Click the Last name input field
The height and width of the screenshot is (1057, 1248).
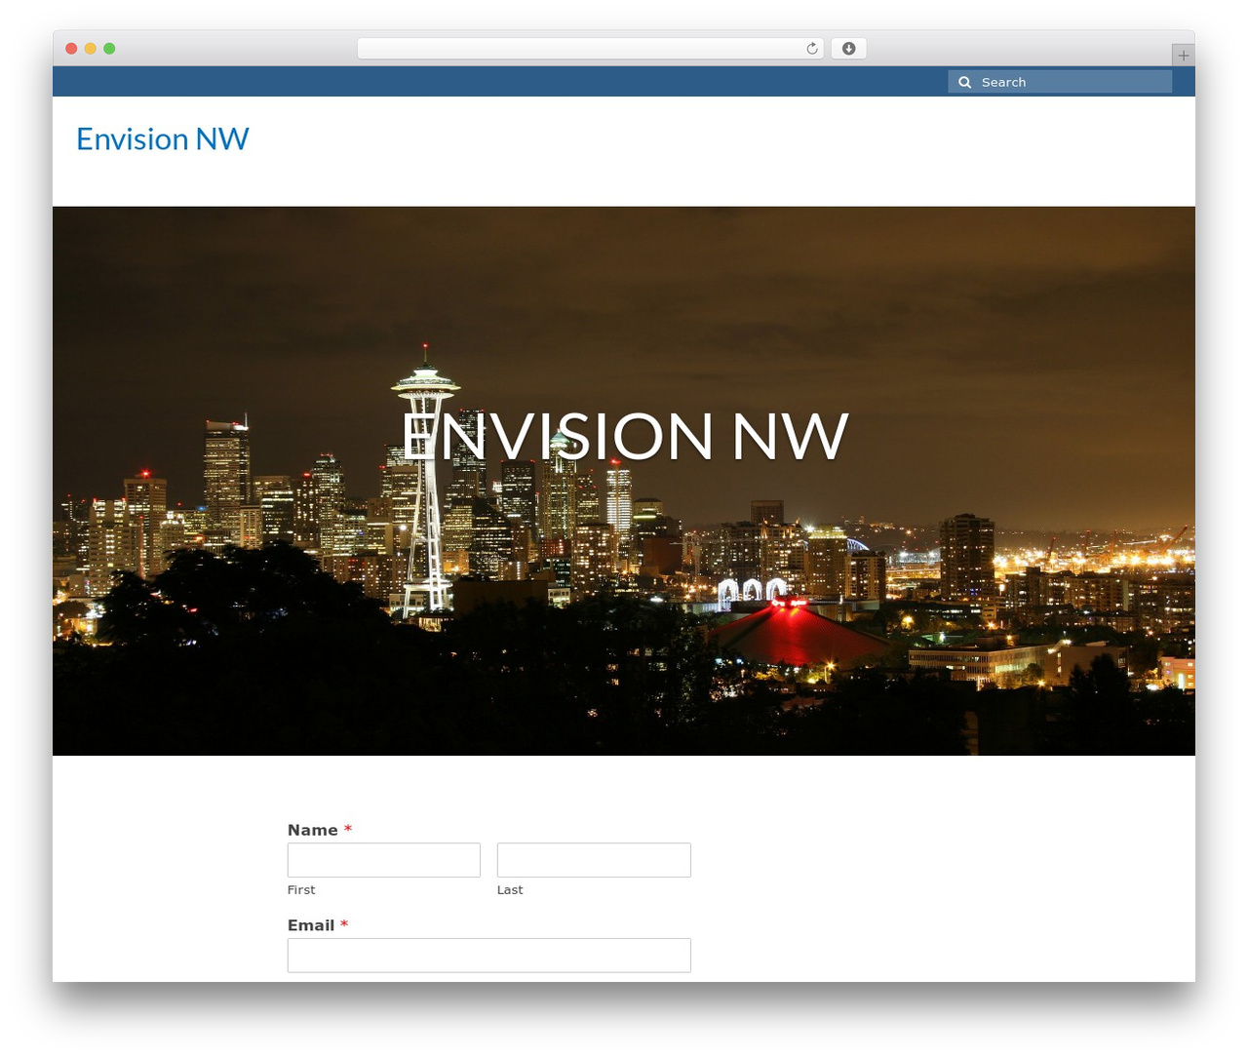pos(594,860)
